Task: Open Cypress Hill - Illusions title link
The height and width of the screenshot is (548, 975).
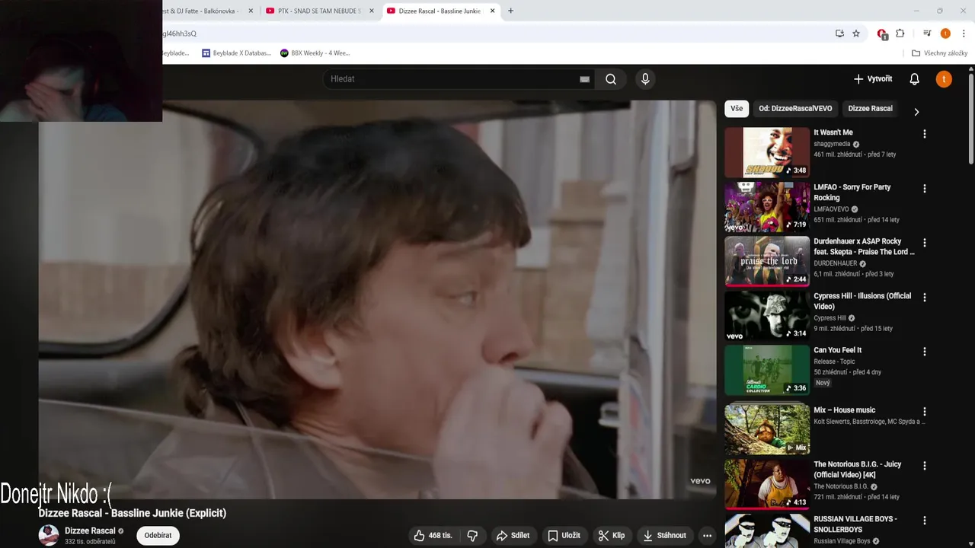Action: (862, 301)
